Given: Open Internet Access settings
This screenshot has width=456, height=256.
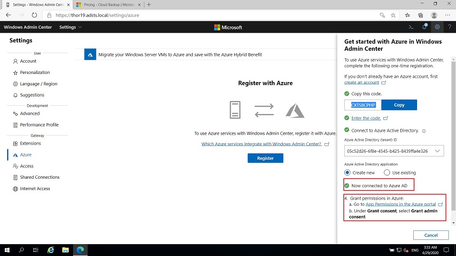Looking at the screenshot, I should pyautogui.click(x=35, y=189).
